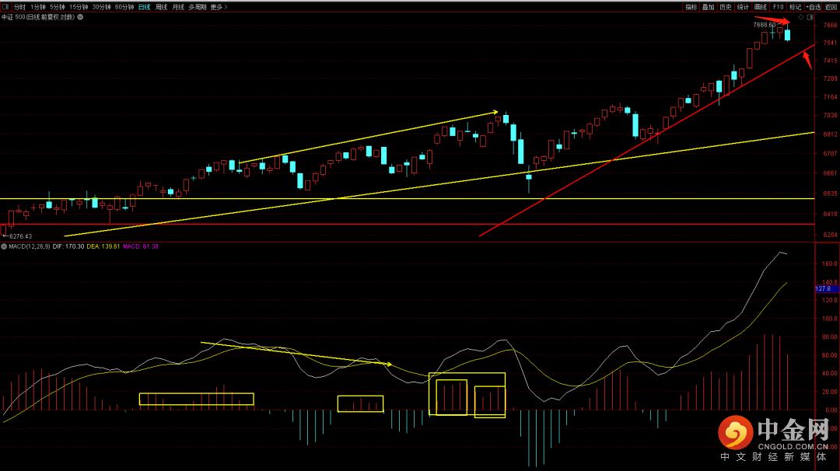Click the 6661 price axis label
Image resolution: width=840 pixels, height=471 pixels.
[831, 173]
